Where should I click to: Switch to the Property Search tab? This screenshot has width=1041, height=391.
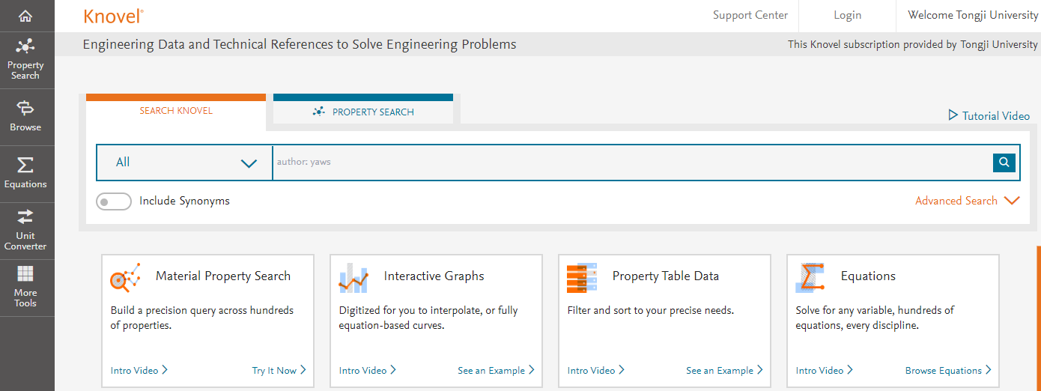click(363, 112)
